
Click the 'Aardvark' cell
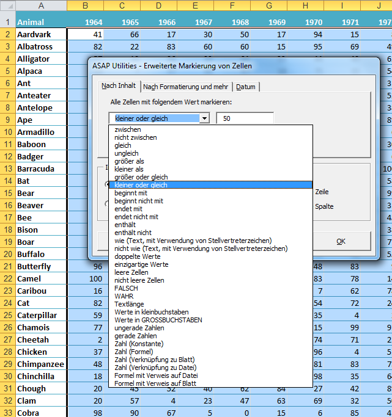click(41, 34)
